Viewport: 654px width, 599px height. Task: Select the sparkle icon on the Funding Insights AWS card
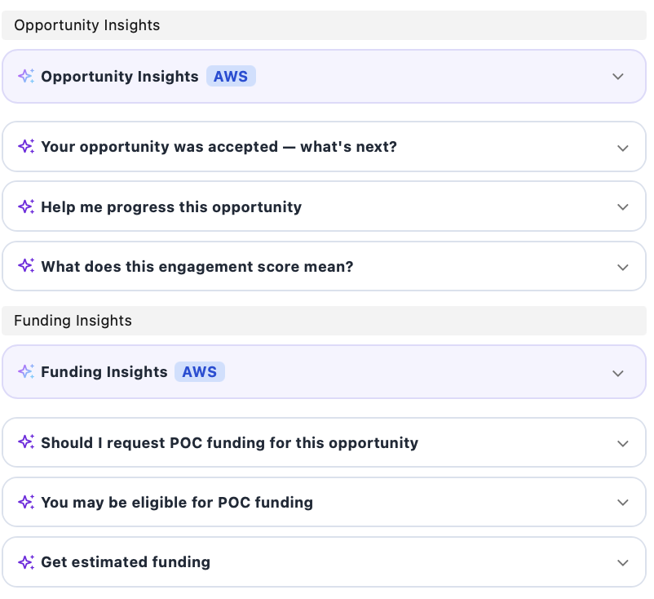click(x=25, y=371)
